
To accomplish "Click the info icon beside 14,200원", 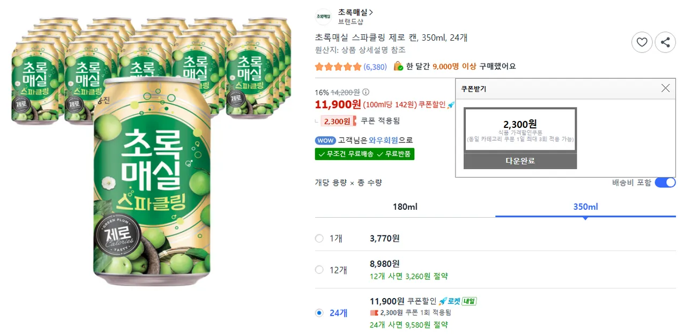I will coord(366,92).
